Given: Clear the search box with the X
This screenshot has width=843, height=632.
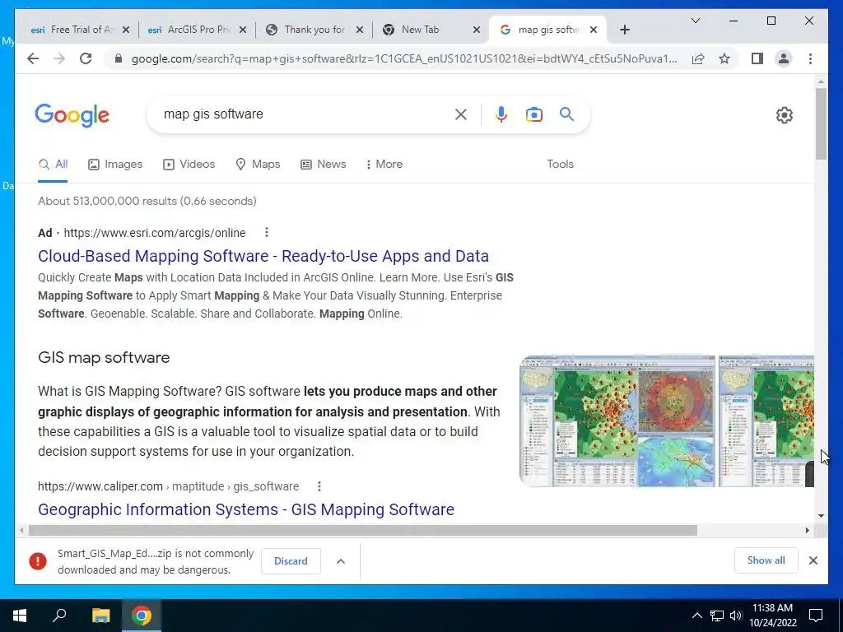Looking at the screenshot, I should [461, 114].
